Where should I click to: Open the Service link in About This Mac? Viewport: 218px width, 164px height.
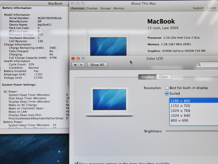point(211,8)
